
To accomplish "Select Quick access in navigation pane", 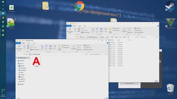I will point(23,58).
